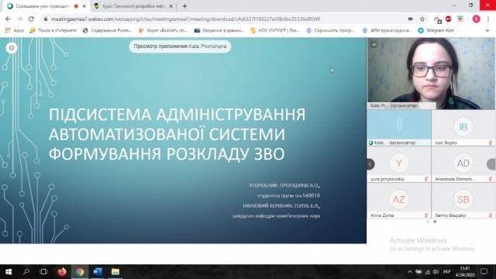Open File Explorer from the taskbar

pos(115,272)
